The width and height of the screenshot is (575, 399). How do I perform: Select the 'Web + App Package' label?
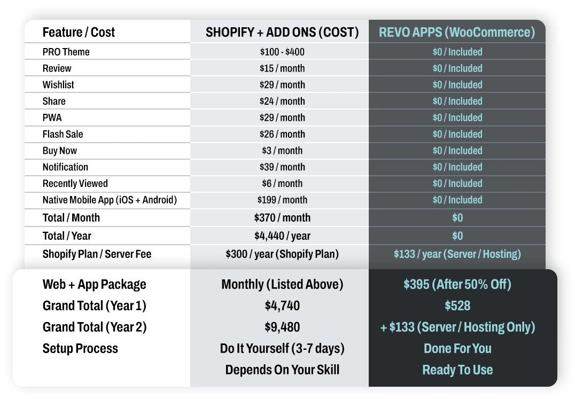coord(94,285)
